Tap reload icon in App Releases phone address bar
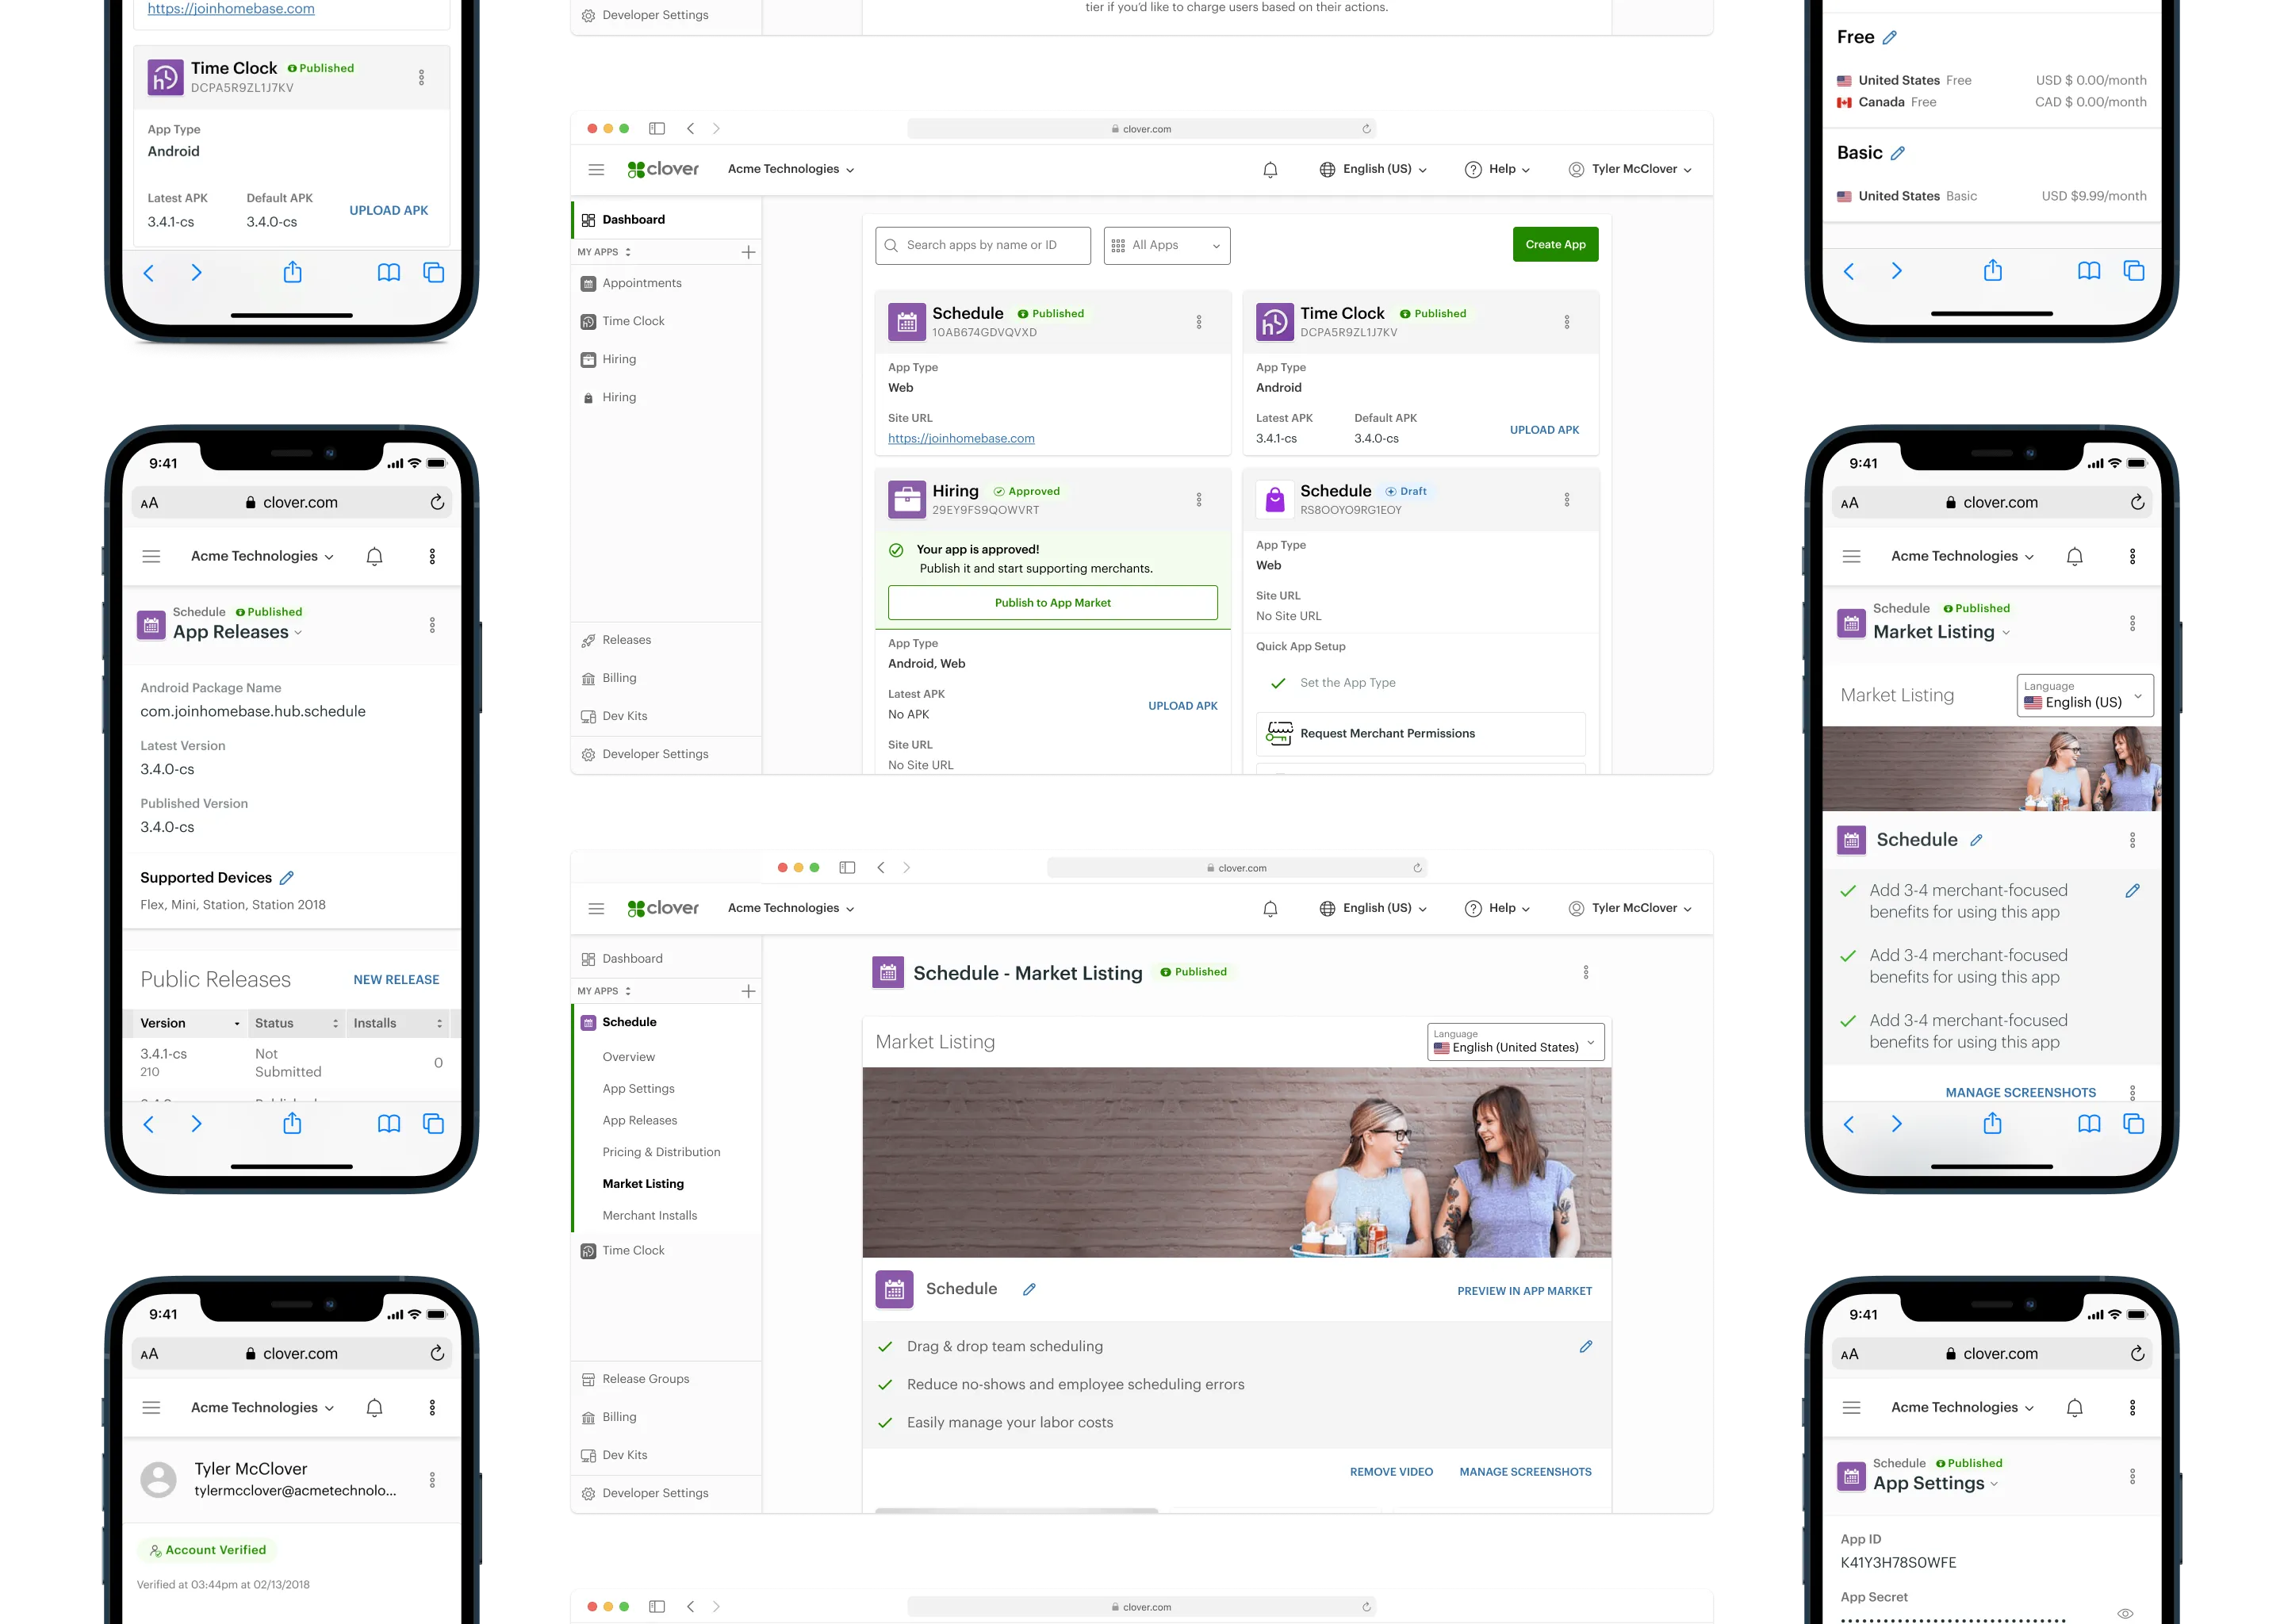The height and width of the screenshot is (1624, 2284). (x=437, y=502)
